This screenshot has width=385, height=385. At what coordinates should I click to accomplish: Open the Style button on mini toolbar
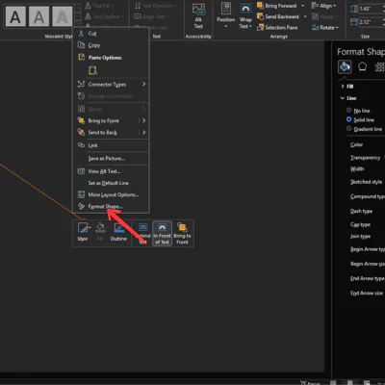pyautogui.click(x=84, y=232)
